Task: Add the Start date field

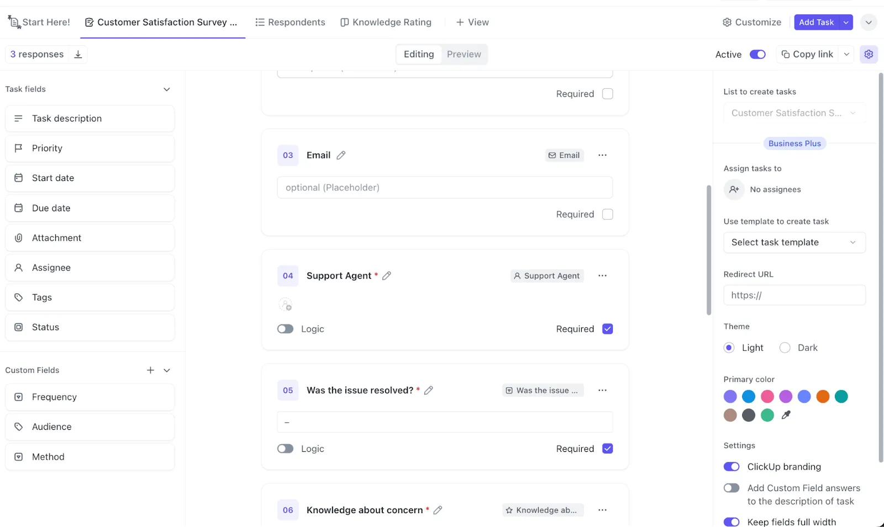Action: pyautogui.click(x=90, y=178)
